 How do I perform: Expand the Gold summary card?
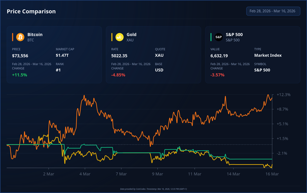point(153,55)
